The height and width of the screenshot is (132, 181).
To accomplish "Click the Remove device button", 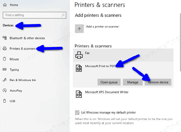I will click(158, 82).
